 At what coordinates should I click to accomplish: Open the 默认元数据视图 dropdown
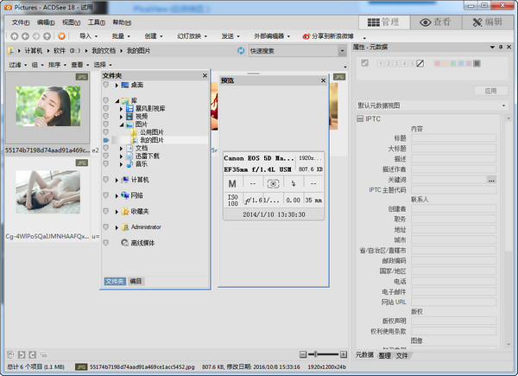tap(432, 105)
